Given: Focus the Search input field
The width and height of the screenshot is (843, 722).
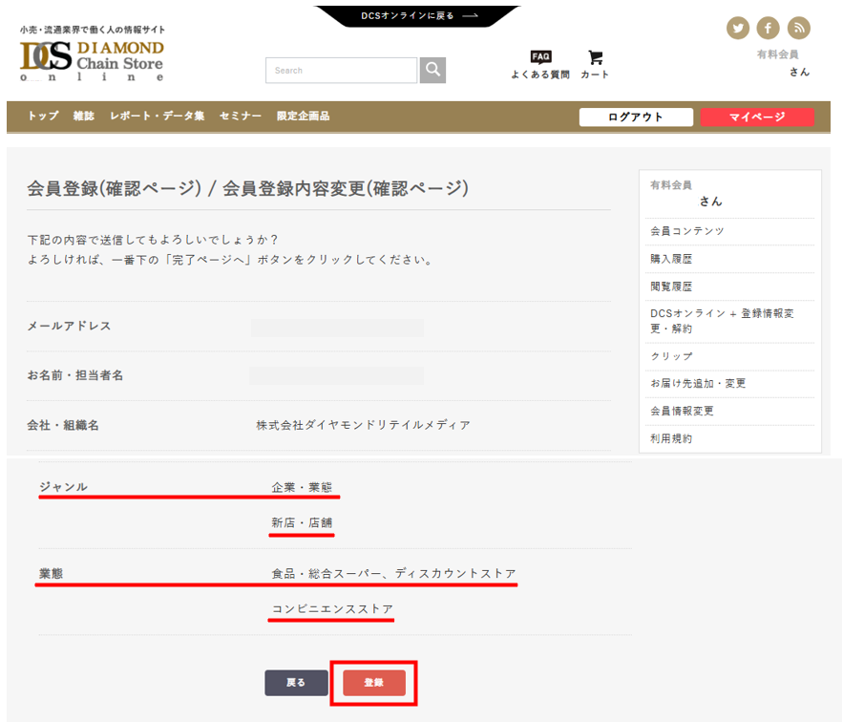Looking at the screenshot, I should [x=341, y=71].
